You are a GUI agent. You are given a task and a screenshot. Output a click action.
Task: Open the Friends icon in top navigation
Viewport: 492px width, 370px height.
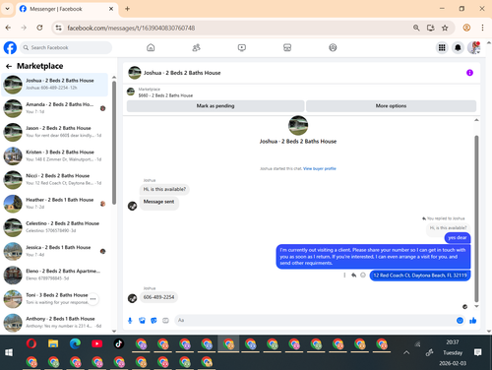click(196, 47)
